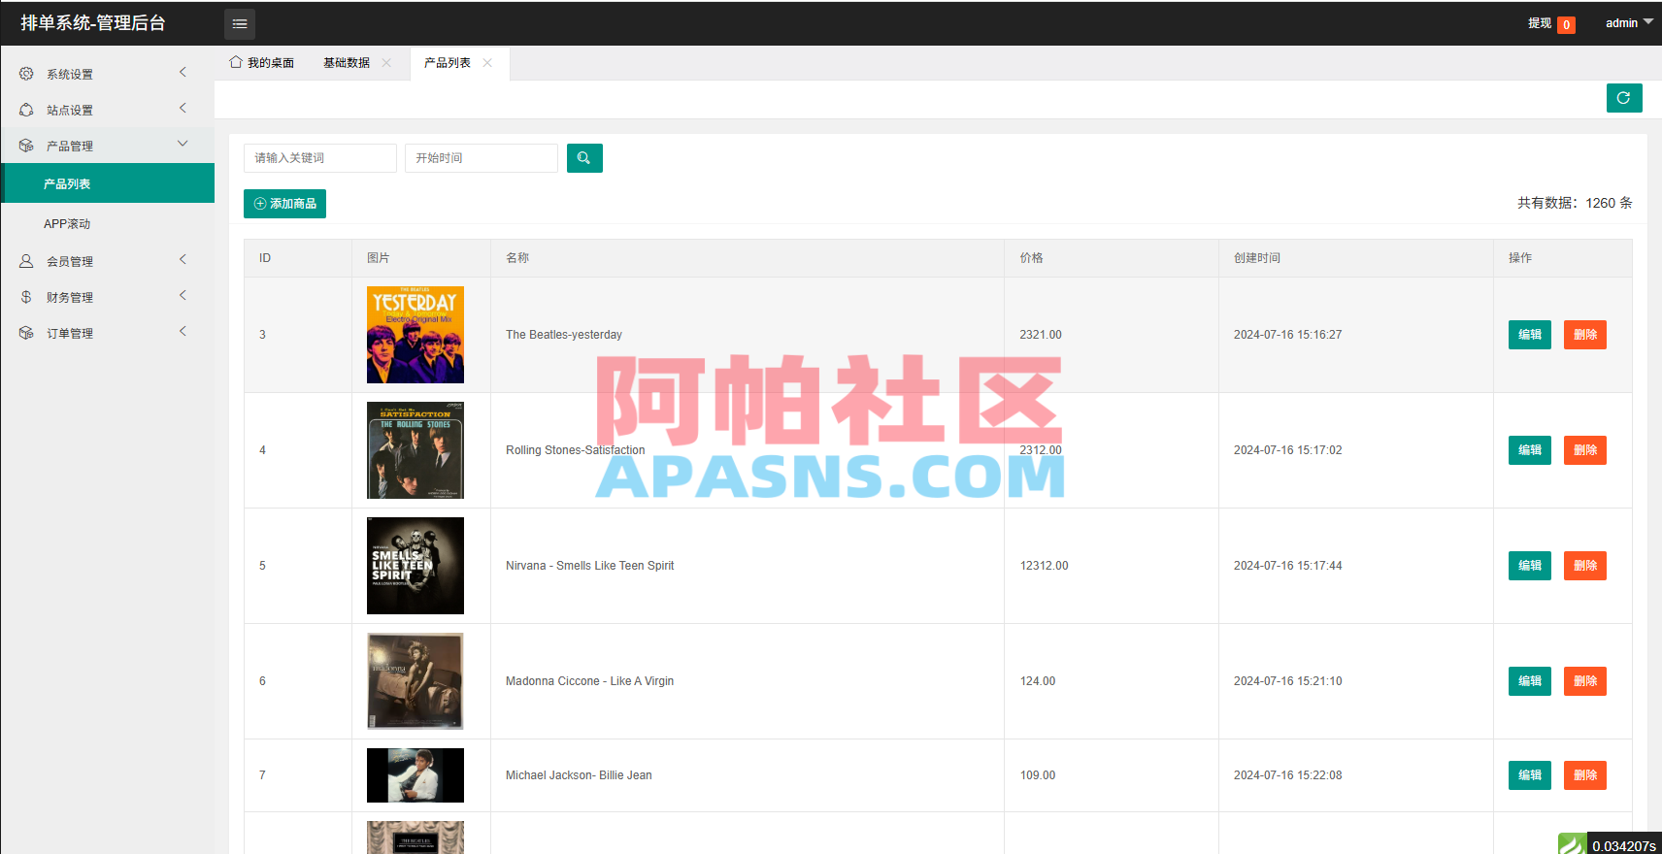Open the admin user dropdown

click(x=1629, y=23)
